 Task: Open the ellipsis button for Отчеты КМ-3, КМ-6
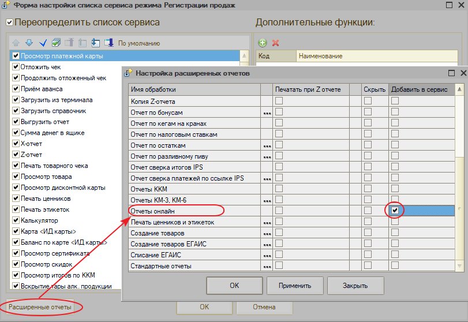[267, 201]
